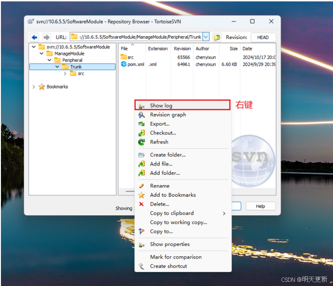The image size is (333, 286).
Task: Select Export... menu entry
Action: pos(183,124)
